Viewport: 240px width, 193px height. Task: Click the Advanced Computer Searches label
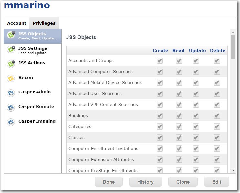[100, 72]
